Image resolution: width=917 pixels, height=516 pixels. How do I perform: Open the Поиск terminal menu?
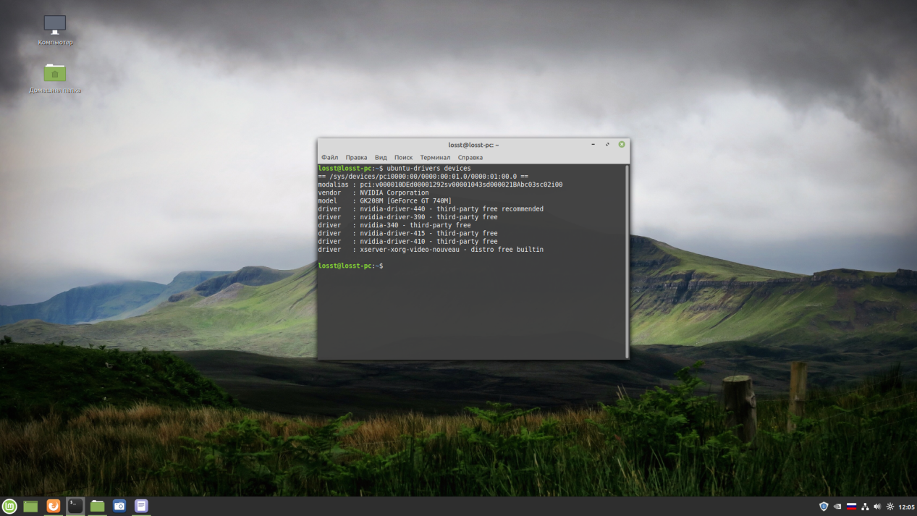pos(403,157)
